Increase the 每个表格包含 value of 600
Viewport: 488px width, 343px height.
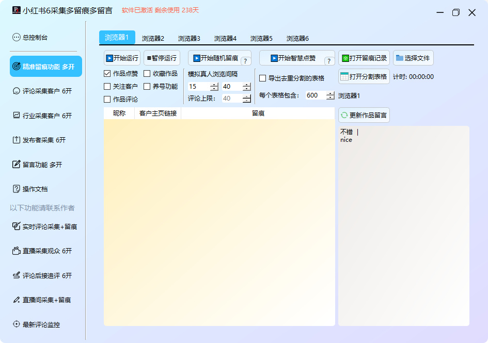(x=330, y=93)
